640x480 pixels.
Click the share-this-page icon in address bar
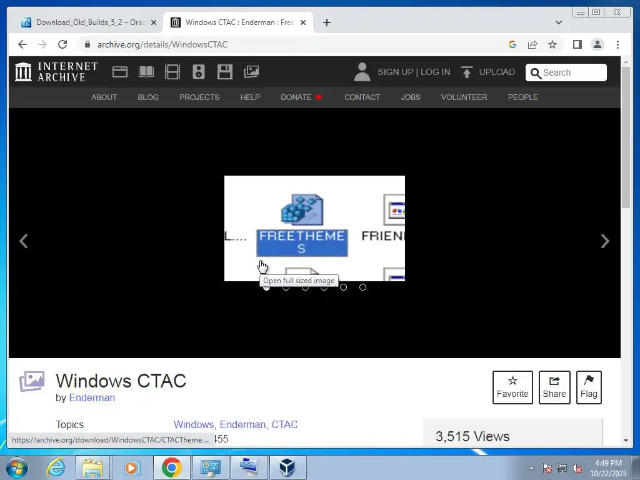[532, 44]
